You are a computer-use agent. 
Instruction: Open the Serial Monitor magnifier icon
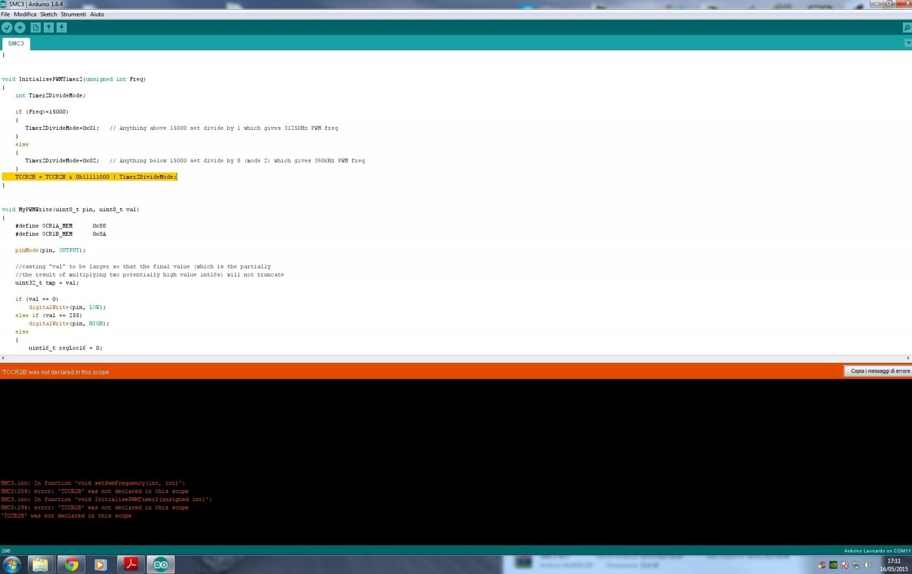point(906,27)
